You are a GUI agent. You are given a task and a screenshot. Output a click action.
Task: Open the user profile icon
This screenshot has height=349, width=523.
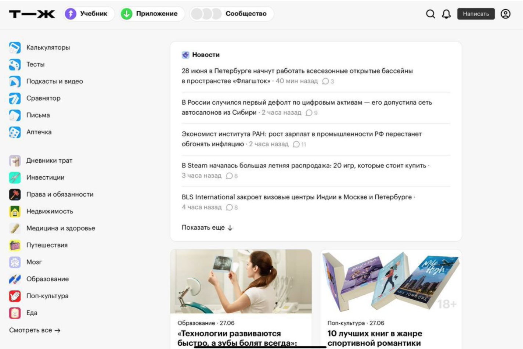[x=506, y=14]
